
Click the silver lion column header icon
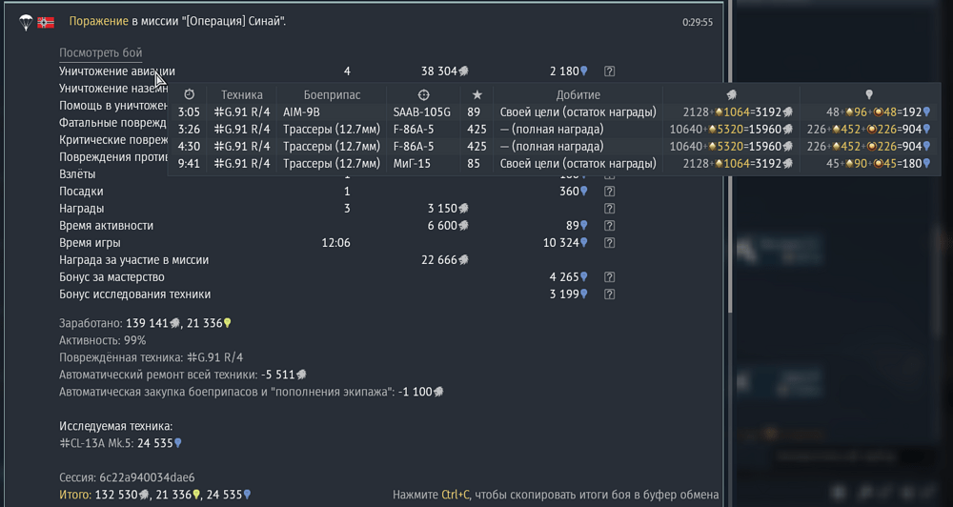(732, 95)
